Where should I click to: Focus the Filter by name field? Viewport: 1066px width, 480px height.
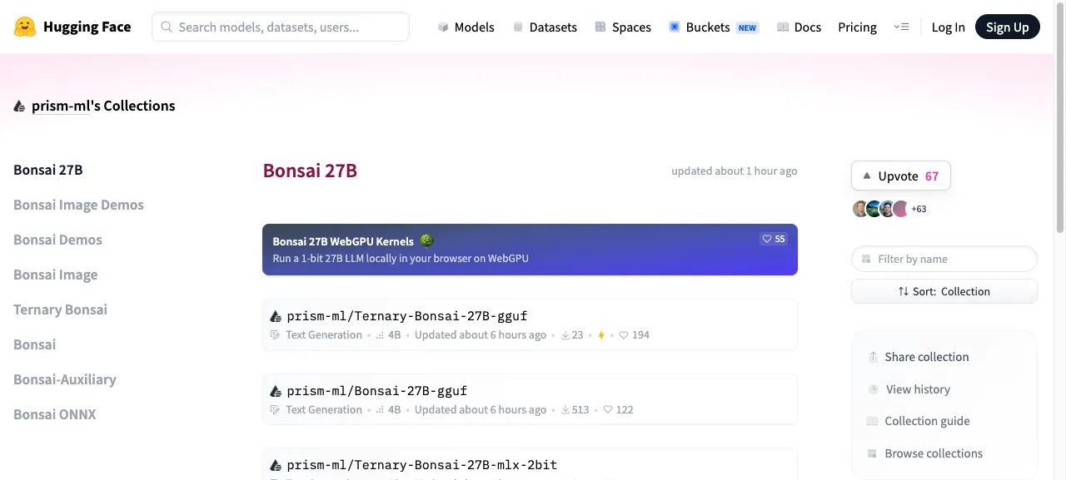click(944, 259)
